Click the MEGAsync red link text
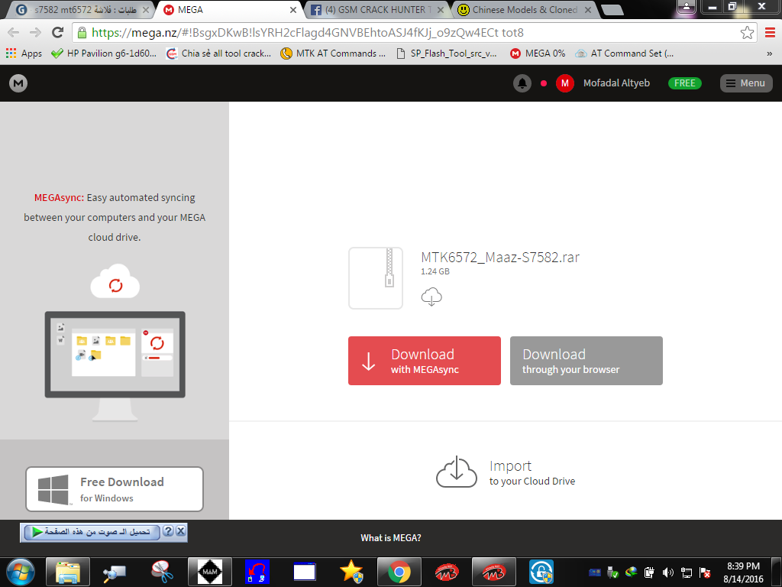 coord(59,198)
